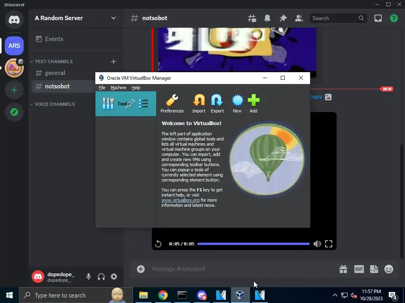Open File Explorer from taskbar

tap(143, 295)
